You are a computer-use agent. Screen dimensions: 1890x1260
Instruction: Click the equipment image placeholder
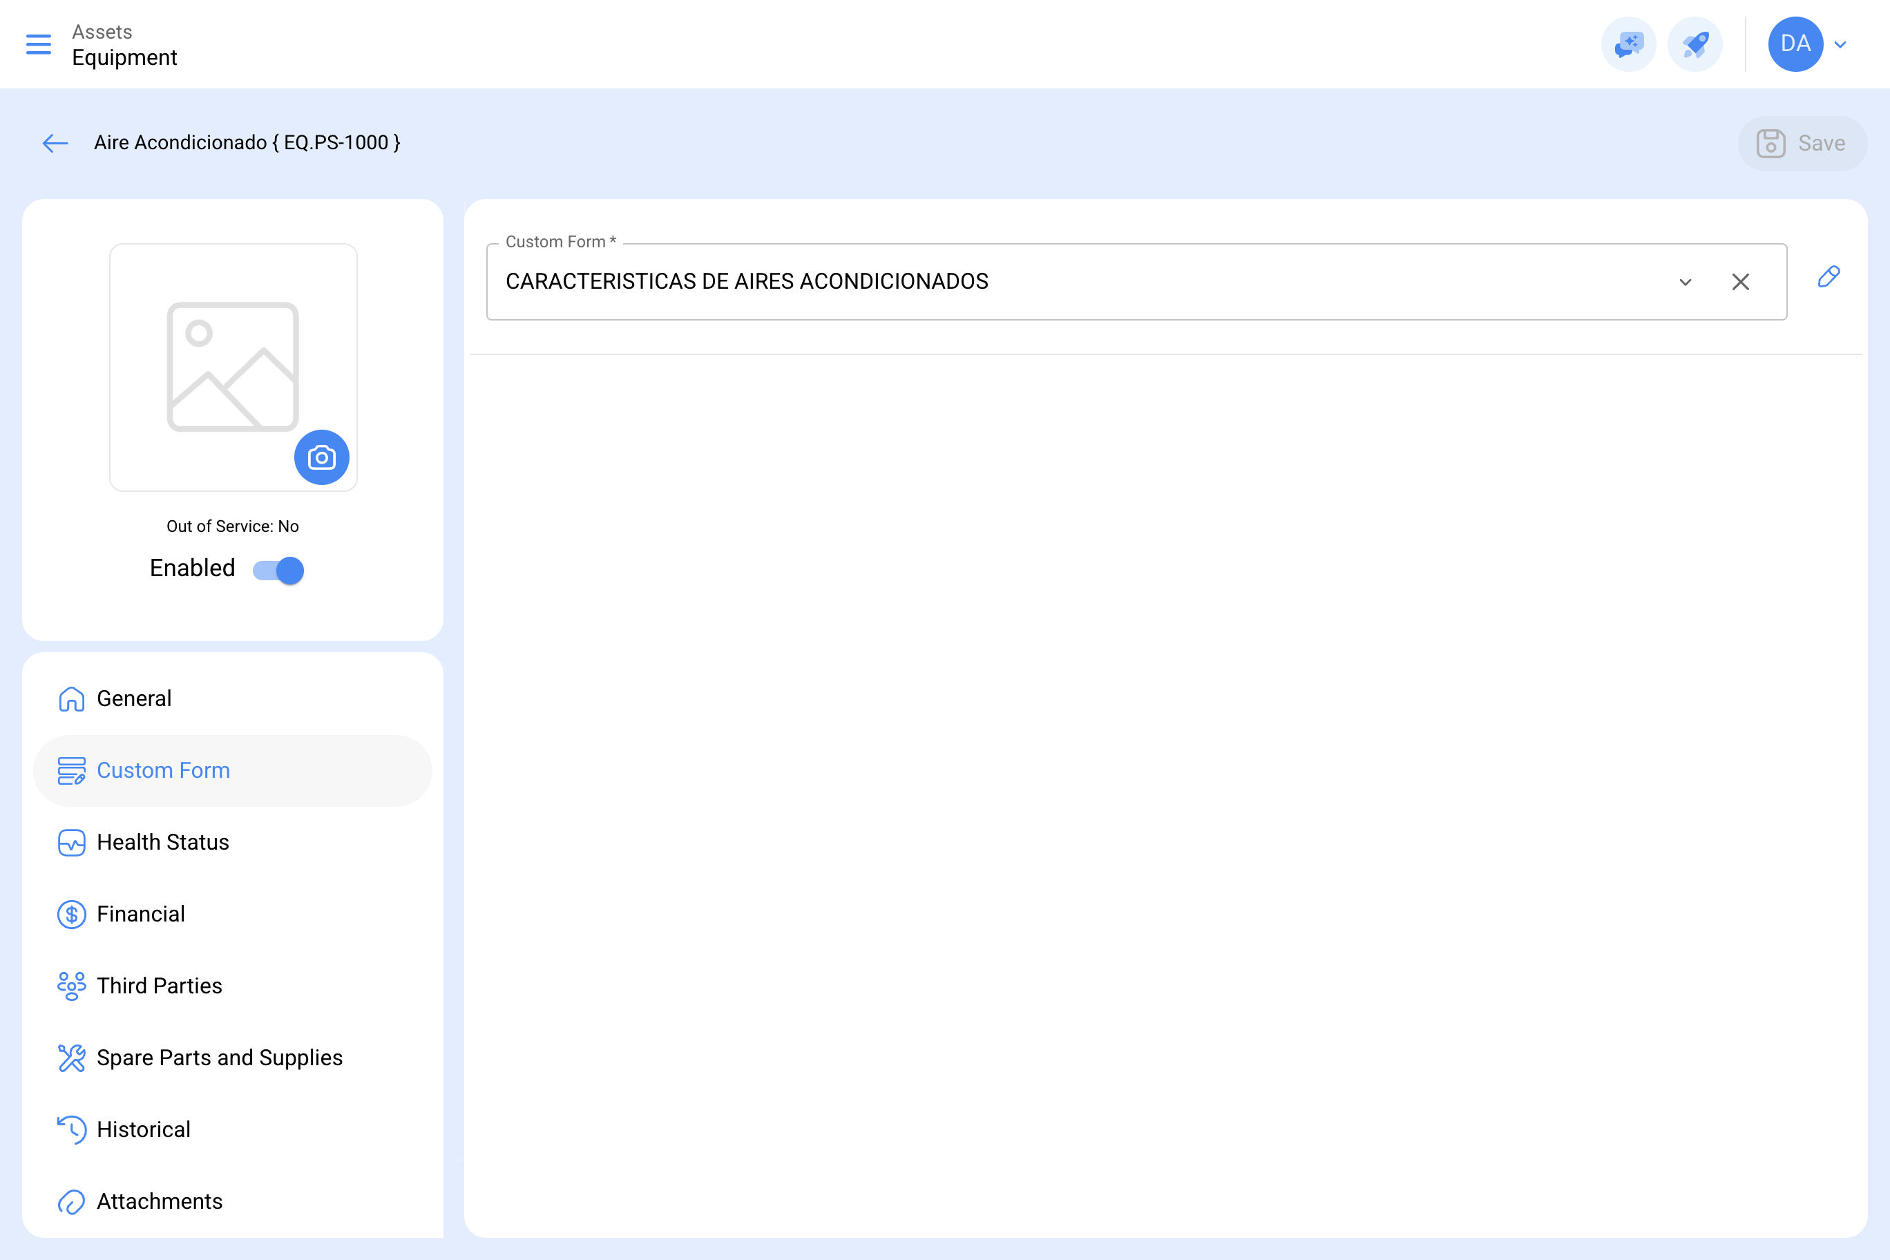click(233, 367)
